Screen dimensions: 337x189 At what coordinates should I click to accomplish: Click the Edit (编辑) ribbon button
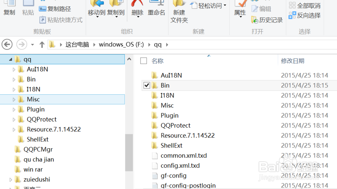pos(262,9)
